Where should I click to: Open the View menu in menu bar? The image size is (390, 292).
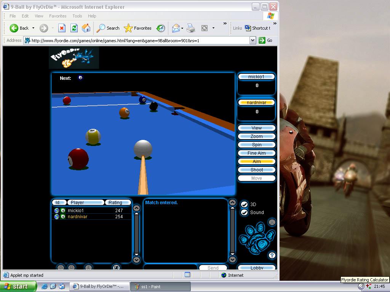click(x=39, y=16)
